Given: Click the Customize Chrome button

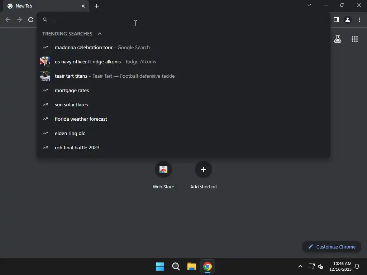Looking at the screenshot, I should 332,247.
